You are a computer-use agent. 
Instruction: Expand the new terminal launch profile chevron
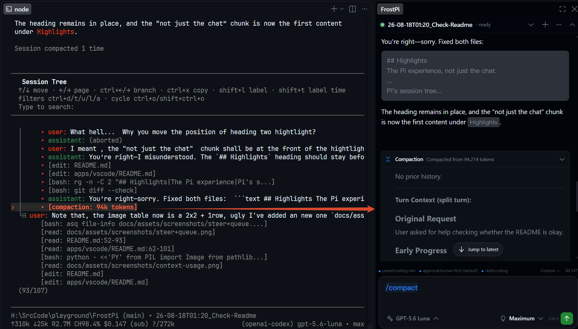342,9
